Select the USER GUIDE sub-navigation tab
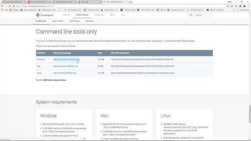This screenshot has width=251, height=141. click(x=75, y=21)
